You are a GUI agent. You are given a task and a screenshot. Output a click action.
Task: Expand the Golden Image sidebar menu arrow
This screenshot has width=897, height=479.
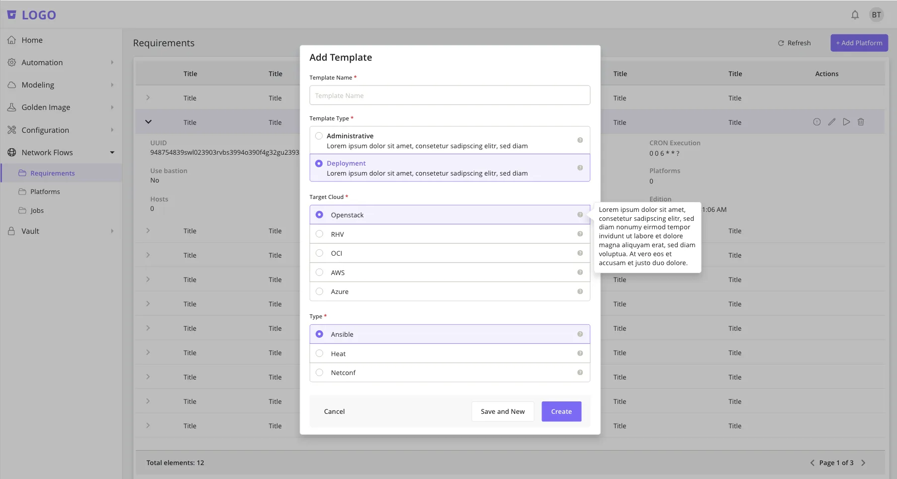tap(112, 107)
